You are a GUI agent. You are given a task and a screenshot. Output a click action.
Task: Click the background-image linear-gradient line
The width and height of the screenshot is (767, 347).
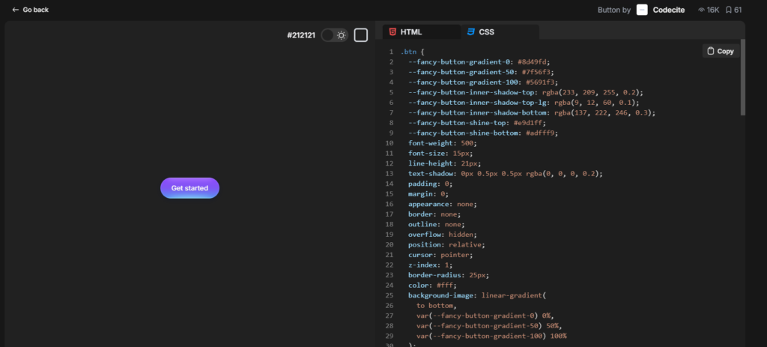tap(476, 295)
